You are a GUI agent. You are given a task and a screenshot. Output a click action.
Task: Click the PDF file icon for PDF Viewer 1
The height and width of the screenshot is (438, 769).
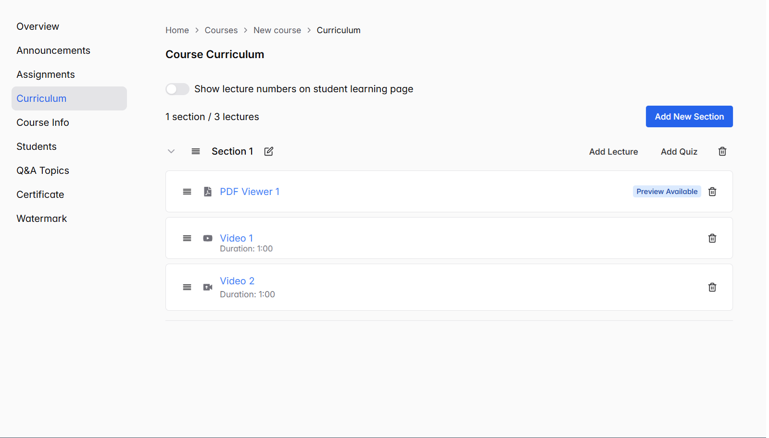(x=208, y=192)
